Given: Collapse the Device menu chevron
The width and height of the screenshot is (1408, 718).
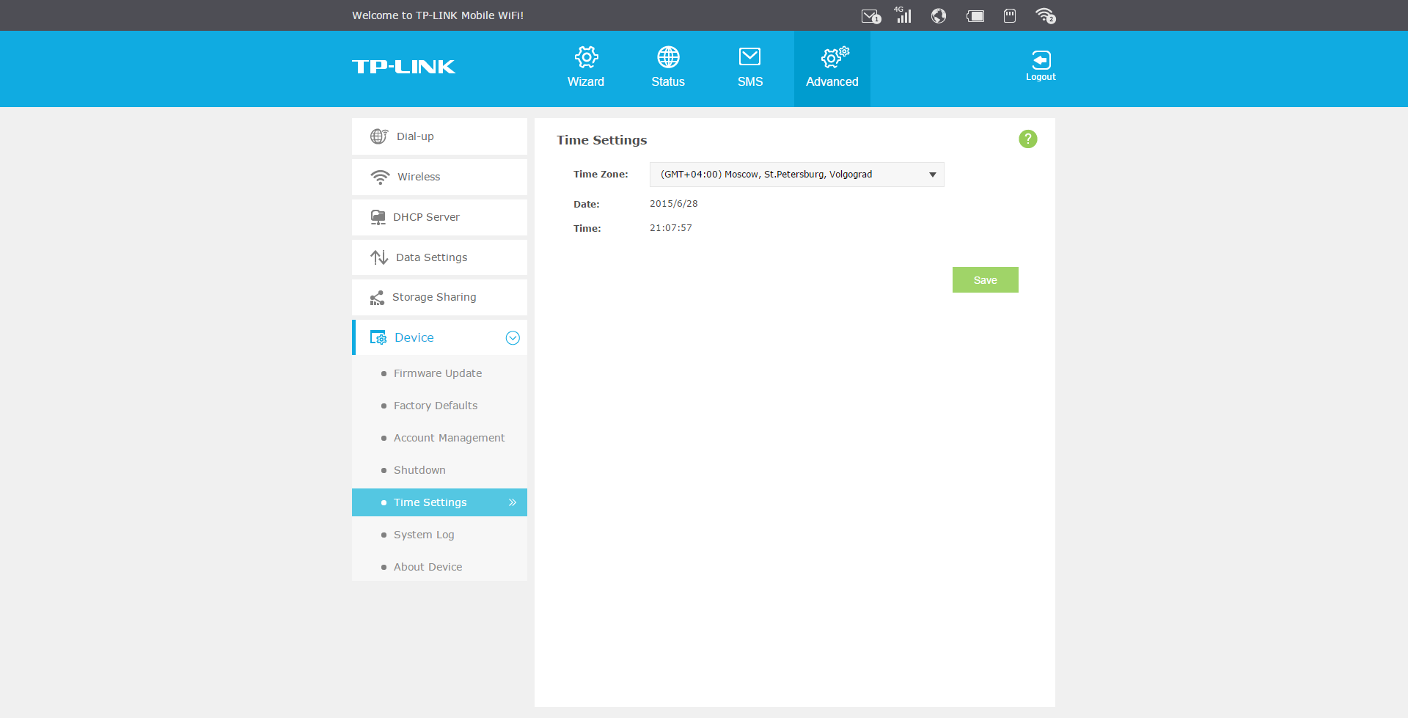Looking at the screenshot, I should coord(513,337).
